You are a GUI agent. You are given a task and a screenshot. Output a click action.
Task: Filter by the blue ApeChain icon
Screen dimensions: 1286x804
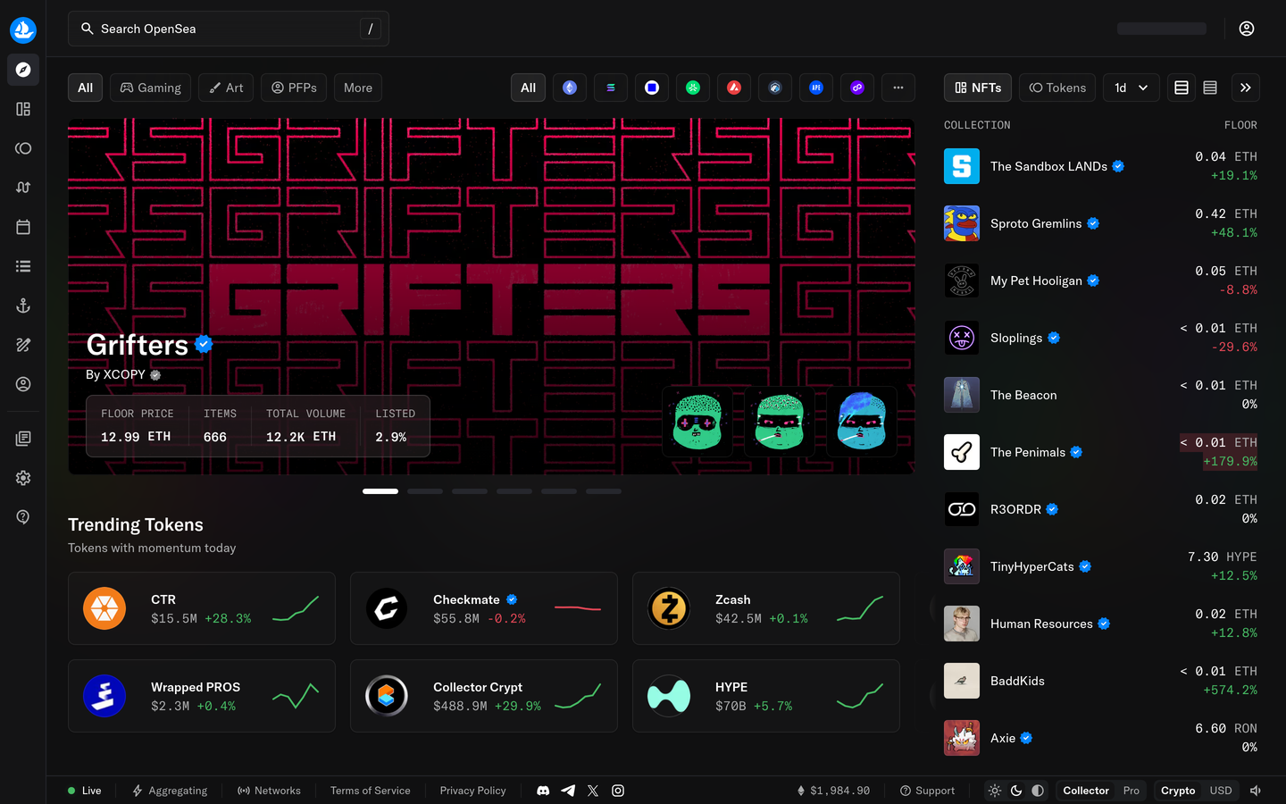[x=816, y=88]
